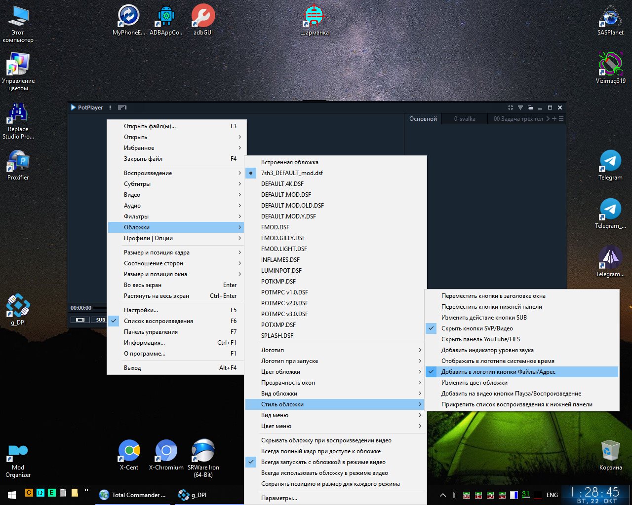The height and width of the screenshot is (505, 632).
Task: Launch SASPlanet from the desktop
Action: pyautogui.click(x=610, y=20)
